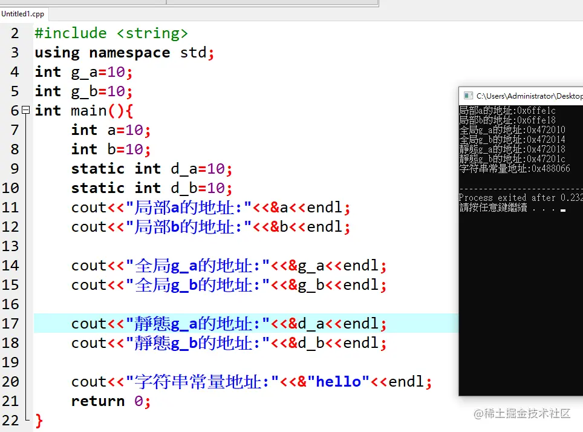This screenshot has height=432, width=583.
Task: Click console output line showing 0x6ffe18
Action: pos(507,120)
